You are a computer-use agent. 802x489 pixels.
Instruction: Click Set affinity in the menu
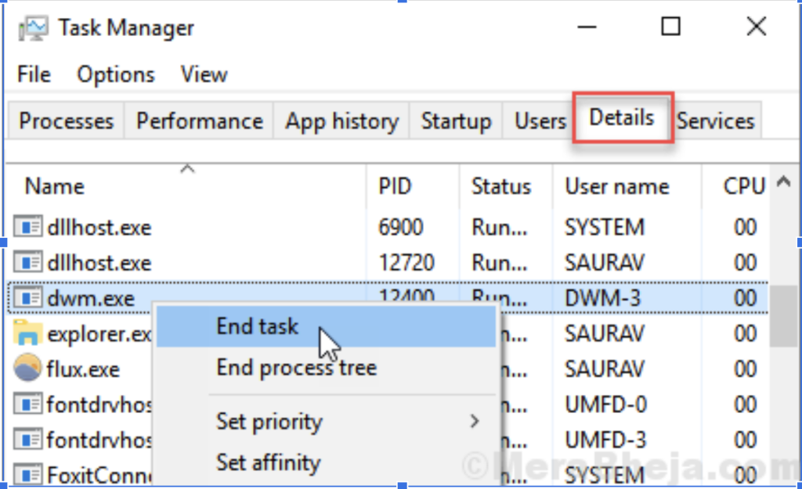coord(268,462)
